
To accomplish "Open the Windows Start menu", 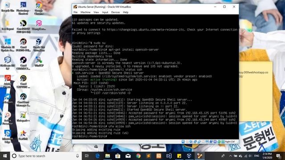I will [5, 156].
